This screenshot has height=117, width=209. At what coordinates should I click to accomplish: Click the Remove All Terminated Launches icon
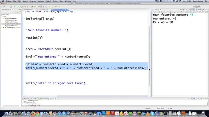tap(183, 10)
